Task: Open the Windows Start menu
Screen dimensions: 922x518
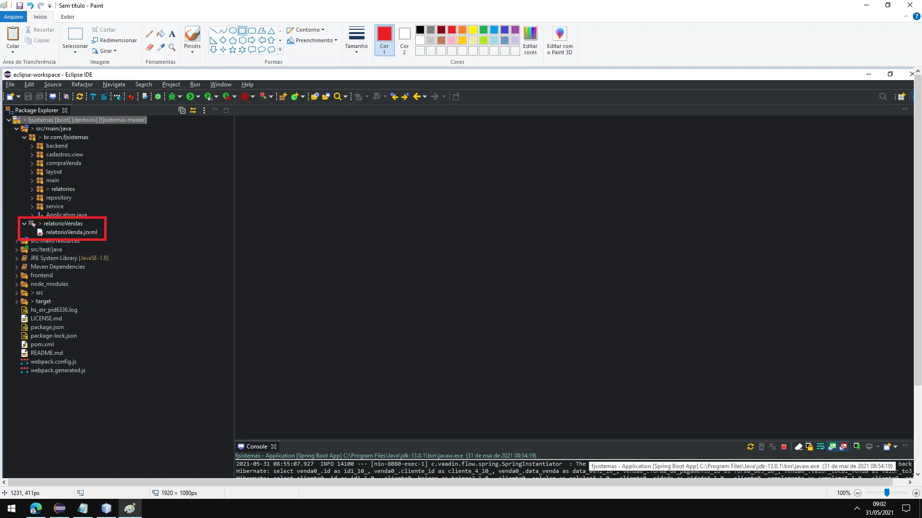Action: [x=12, y=508]
